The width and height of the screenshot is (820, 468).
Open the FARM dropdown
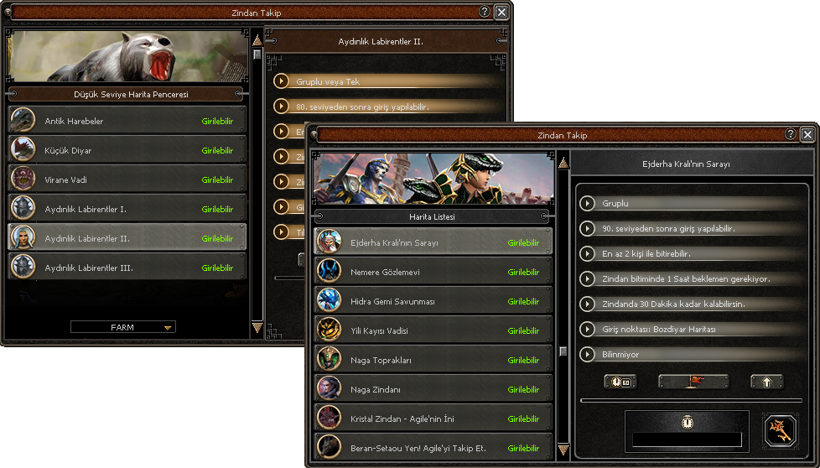click(x=123, y=327)
